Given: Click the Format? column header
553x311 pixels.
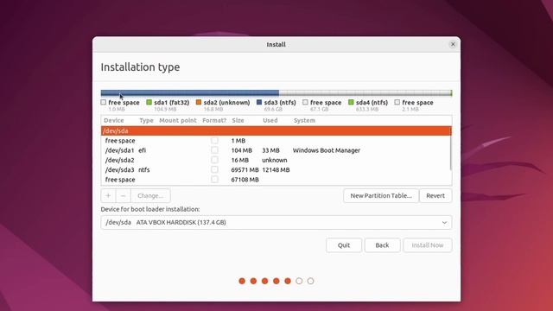Looking at the screenshot, I should pyautogui.click(x=214, y=121).
